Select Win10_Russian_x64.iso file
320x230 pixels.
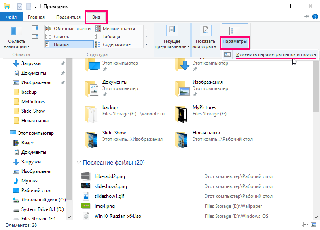pyautogui.click(x=118, y=216)
